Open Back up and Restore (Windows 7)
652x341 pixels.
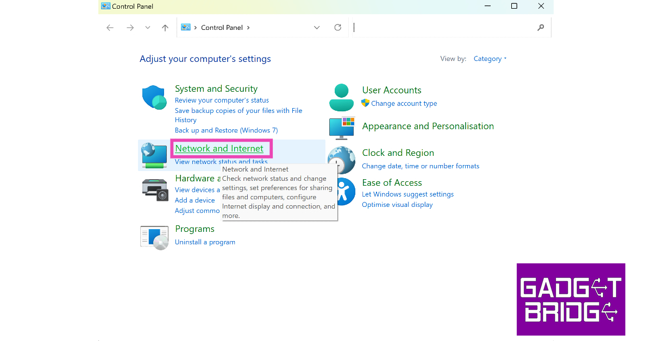(x=226, y=130)
